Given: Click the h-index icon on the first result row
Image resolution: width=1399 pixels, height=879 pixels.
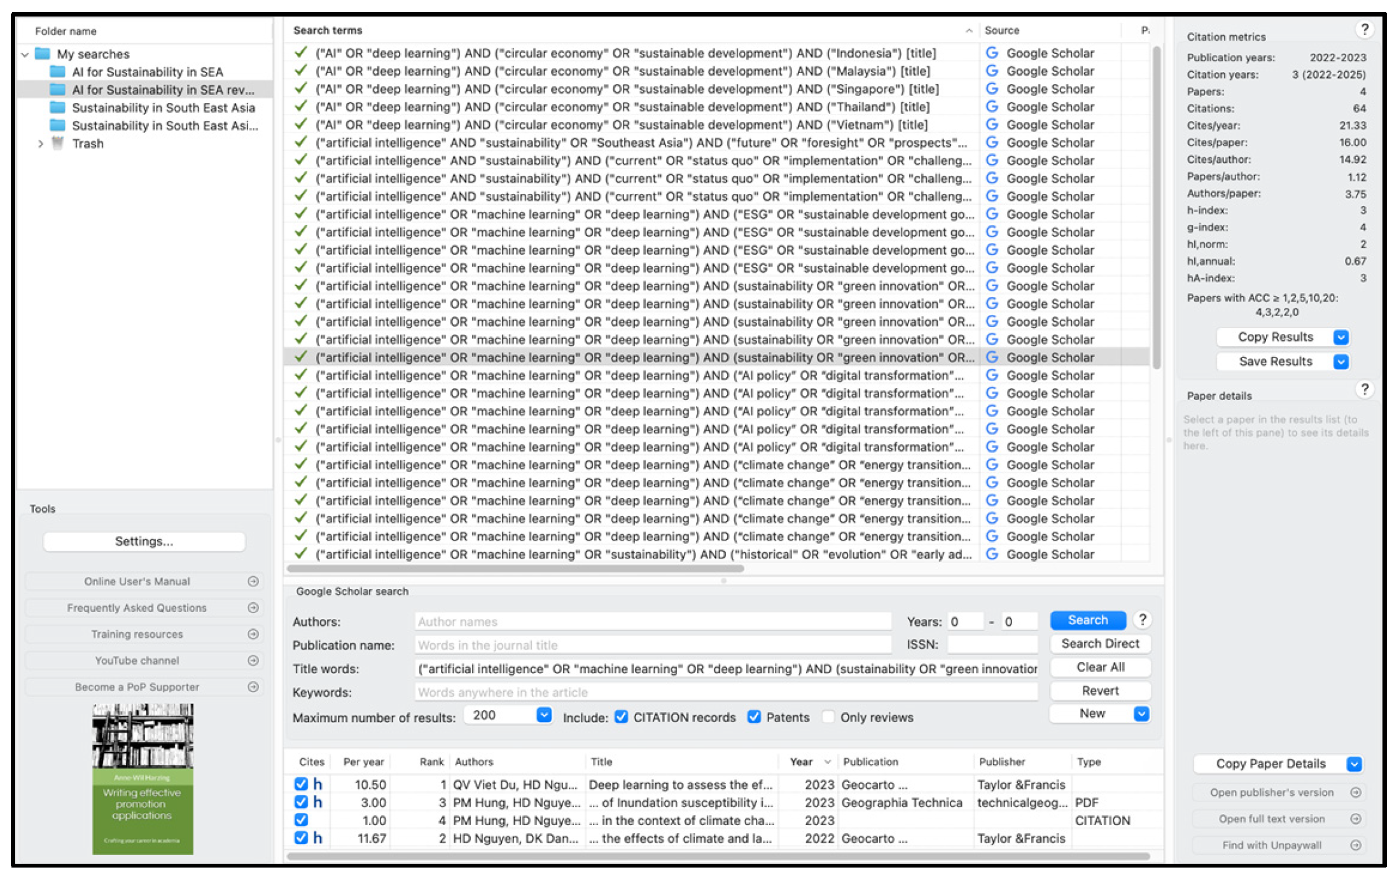Looking at the screenshot, I should 317,784.
